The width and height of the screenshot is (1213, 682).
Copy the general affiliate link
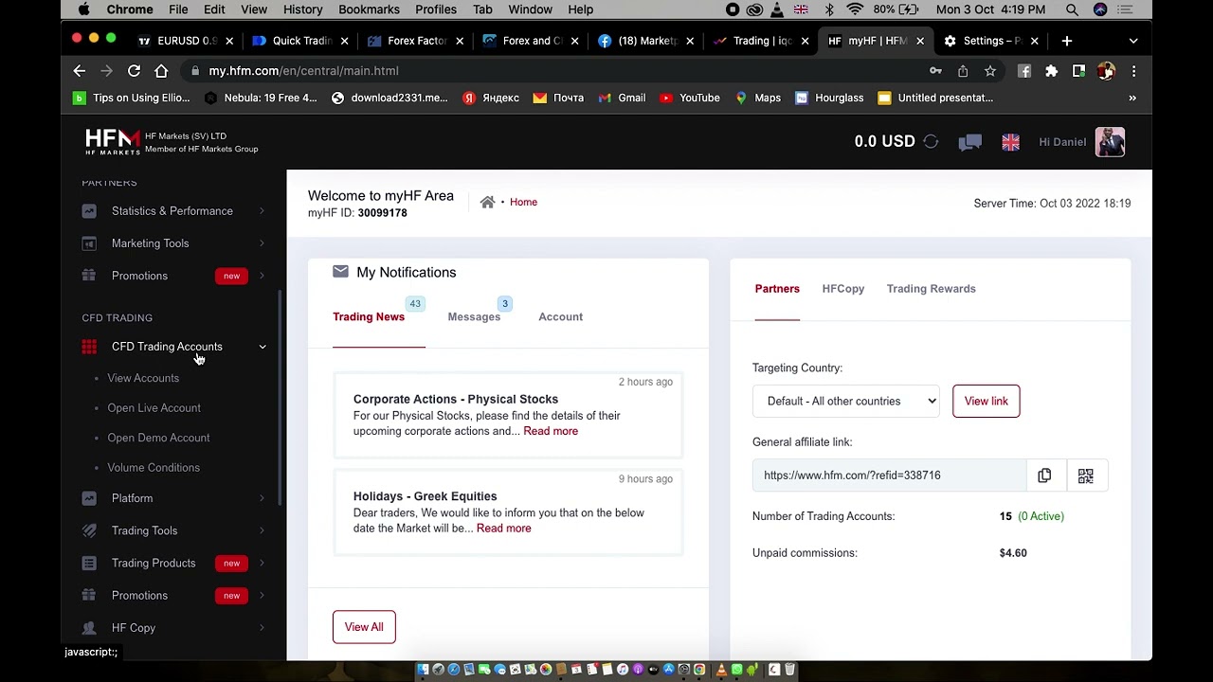tap(1044, 476)
